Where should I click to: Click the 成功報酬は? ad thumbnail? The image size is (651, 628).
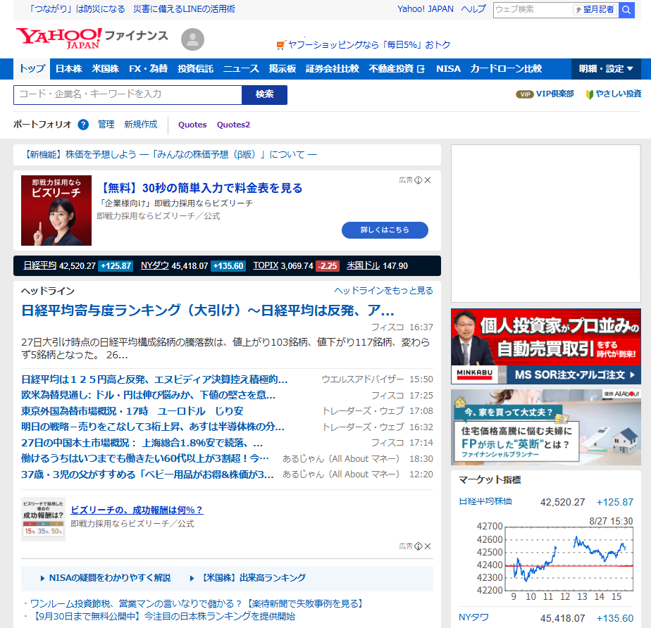(43, 520)
